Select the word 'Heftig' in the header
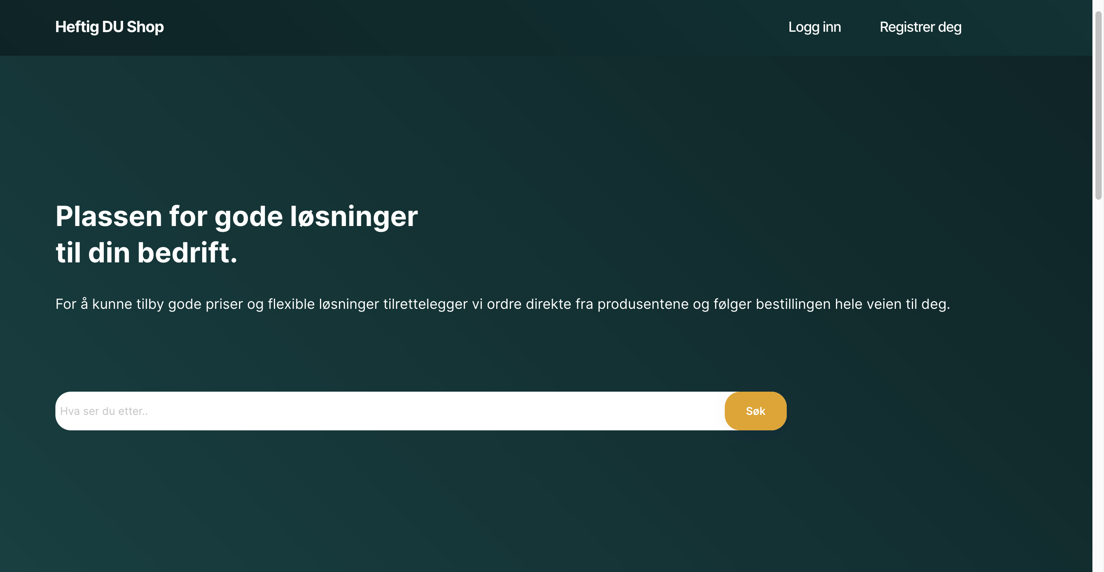The image size is (1104, 572). tap(77, 27)
